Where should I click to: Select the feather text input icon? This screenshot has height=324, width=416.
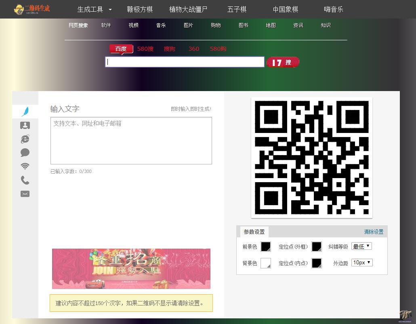pyautogui.click(x=25, y=111)
